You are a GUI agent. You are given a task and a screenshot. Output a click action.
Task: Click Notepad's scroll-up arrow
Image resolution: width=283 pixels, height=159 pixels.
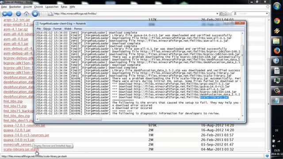click(242, 33)
